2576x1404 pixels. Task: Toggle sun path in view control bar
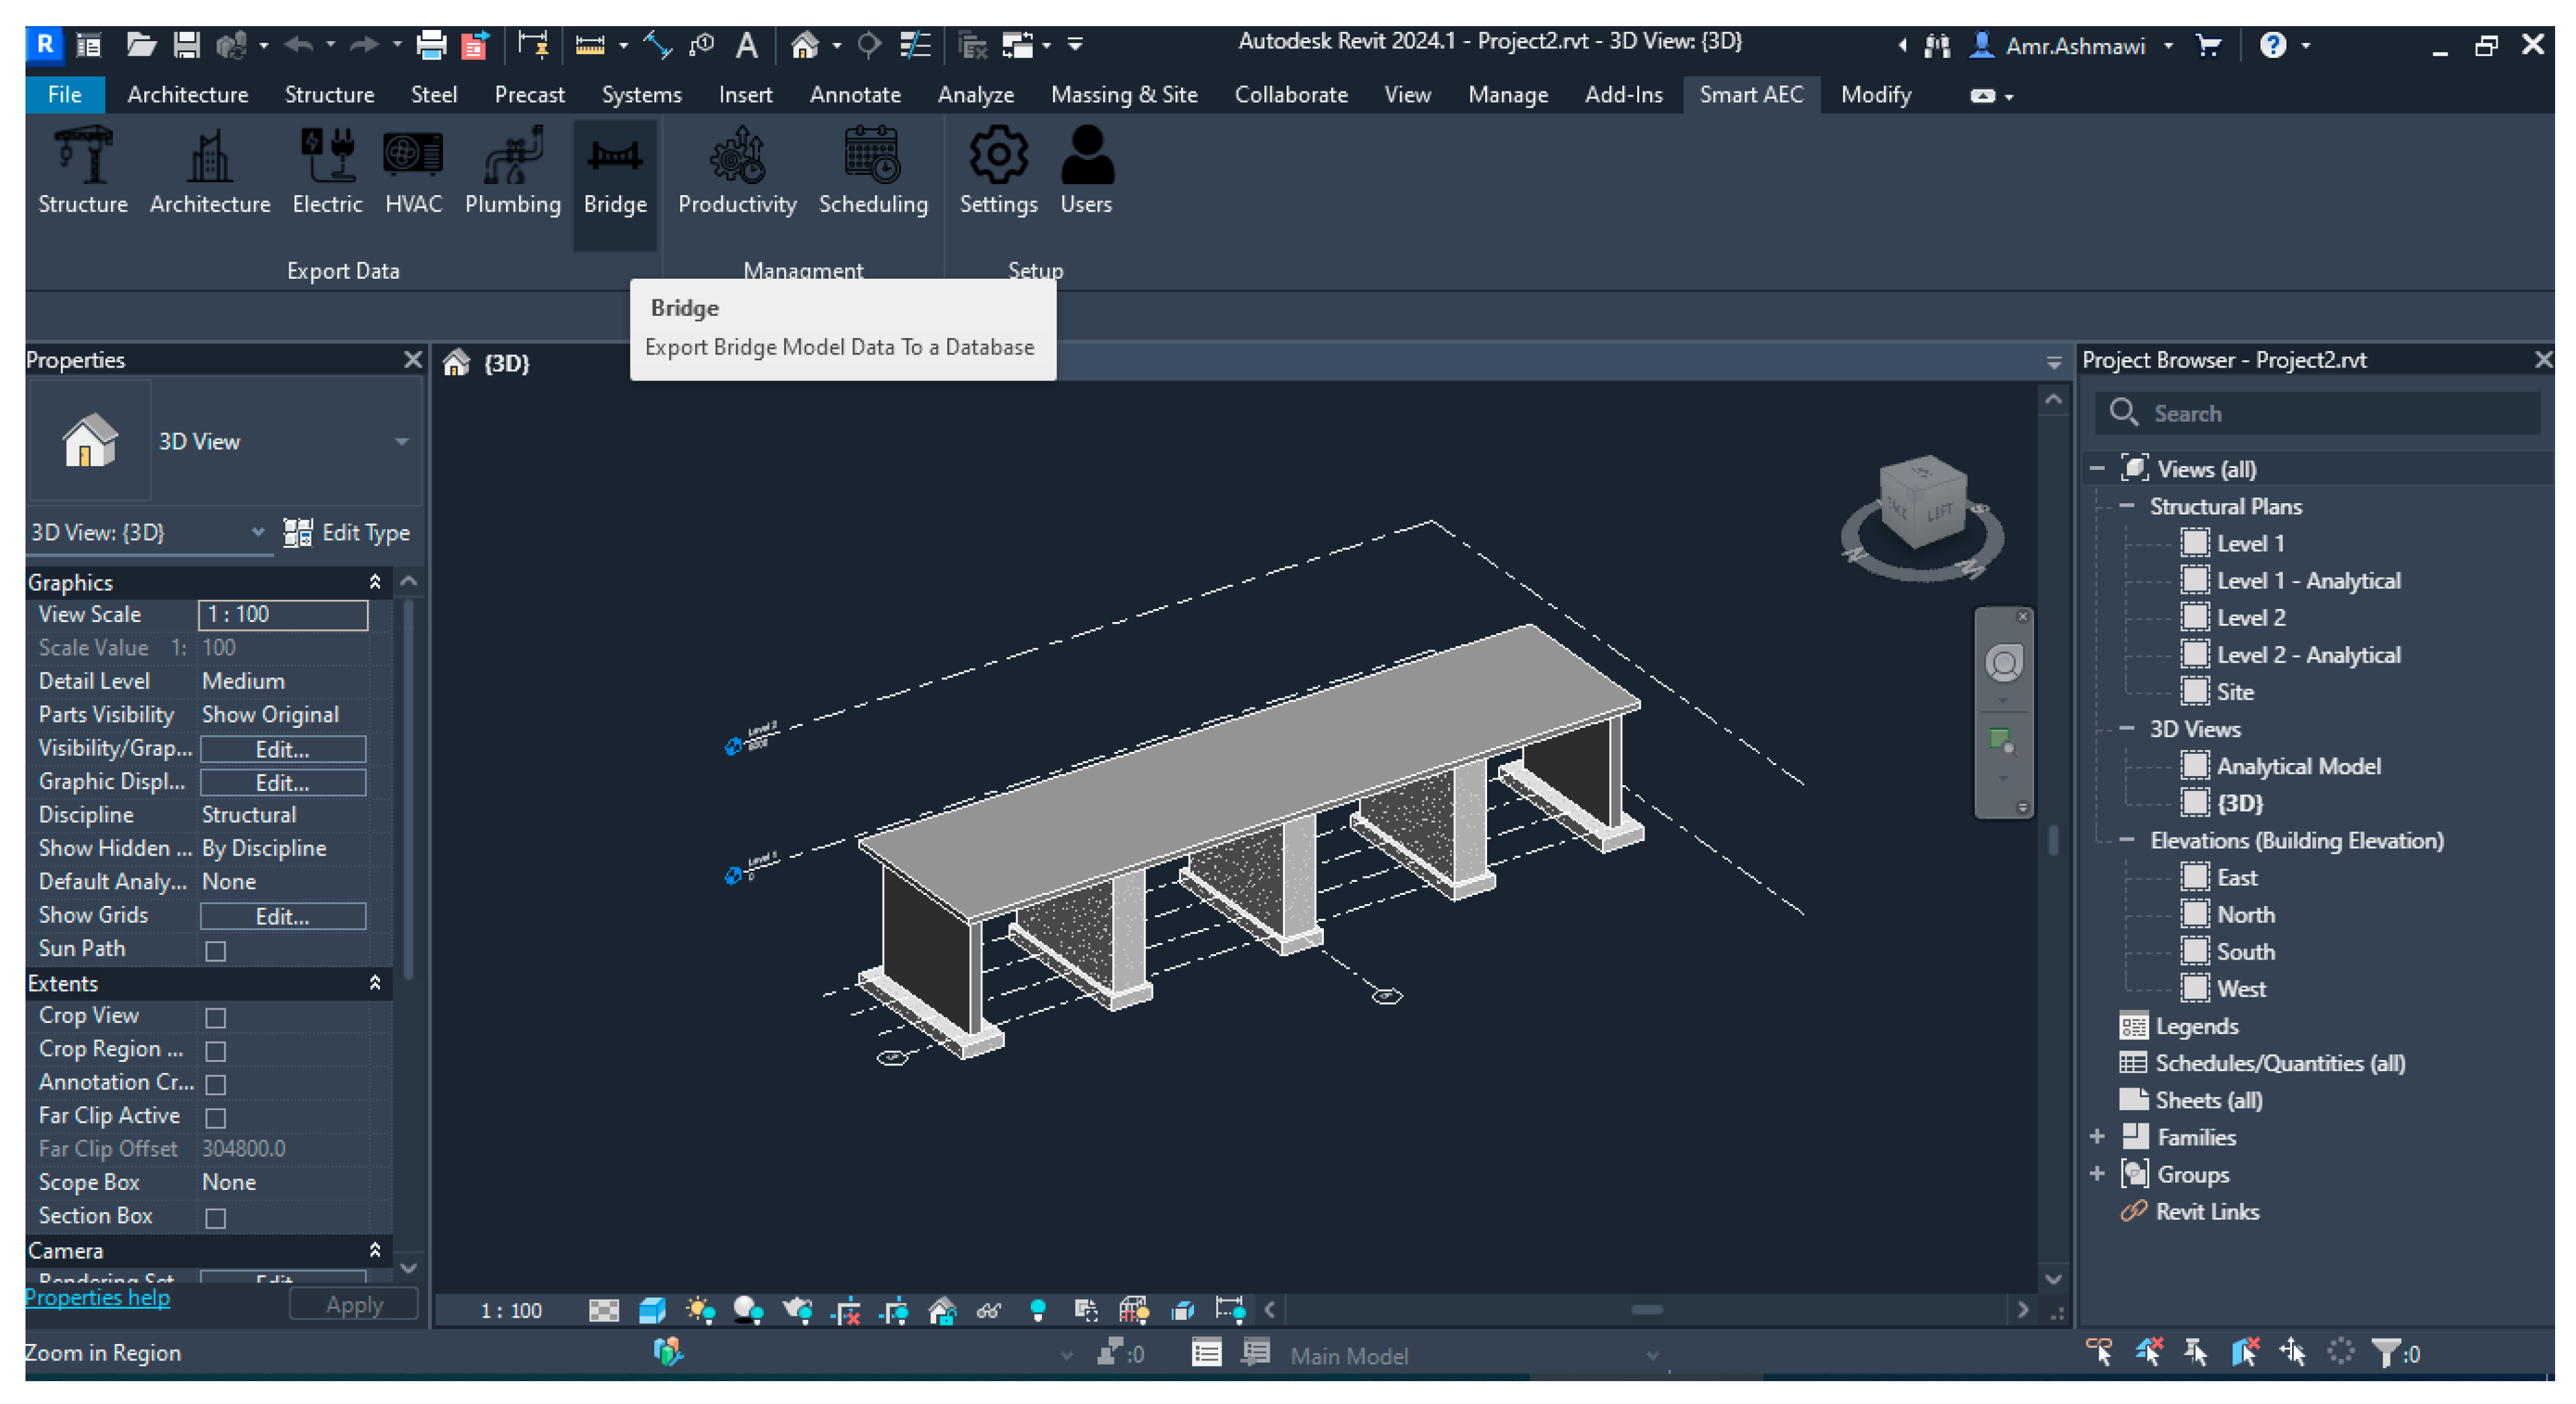700,1309
